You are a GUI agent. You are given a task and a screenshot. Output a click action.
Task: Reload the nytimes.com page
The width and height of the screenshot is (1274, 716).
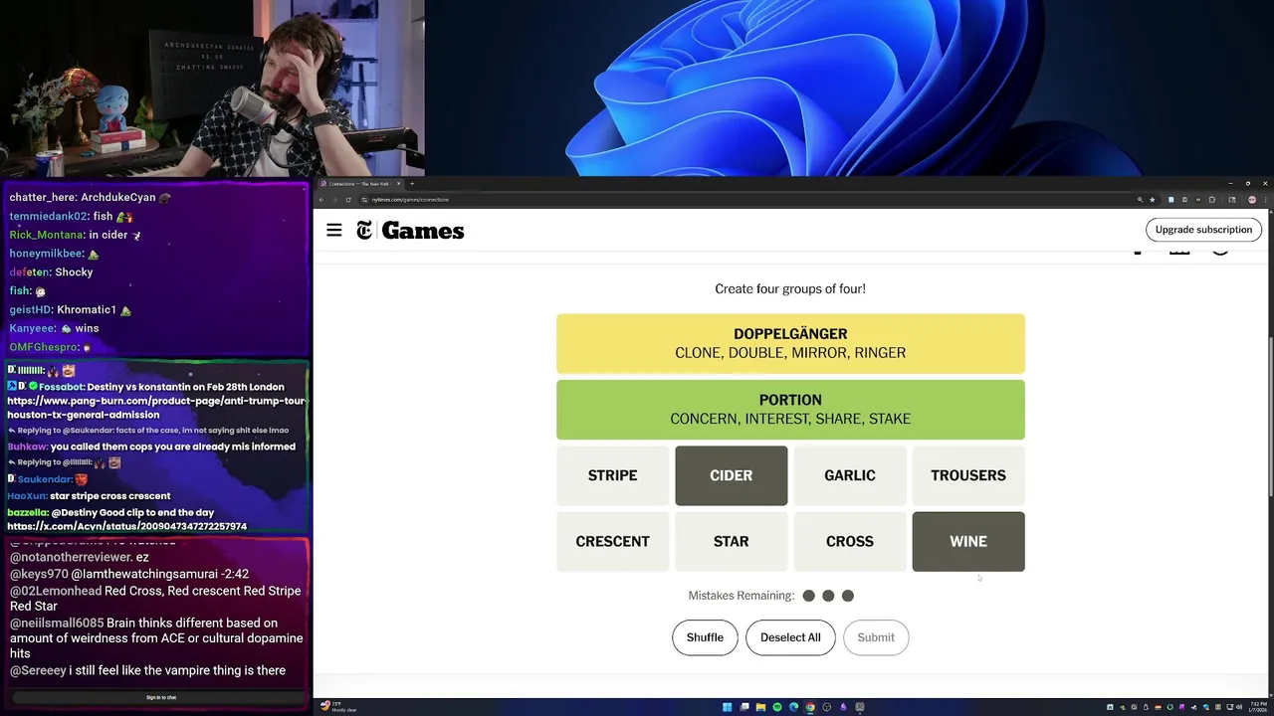click(x=348, y=200)
